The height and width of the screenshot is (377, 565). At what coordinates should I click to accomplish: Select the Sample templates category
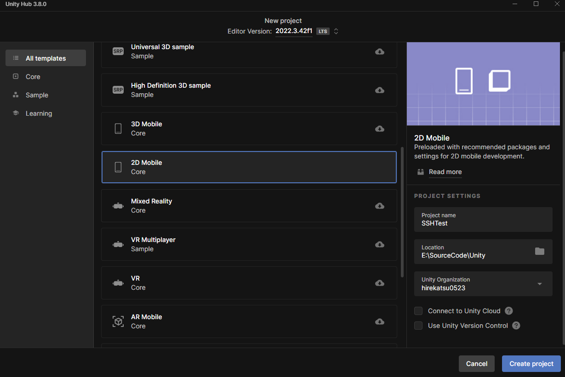(46, 95)
